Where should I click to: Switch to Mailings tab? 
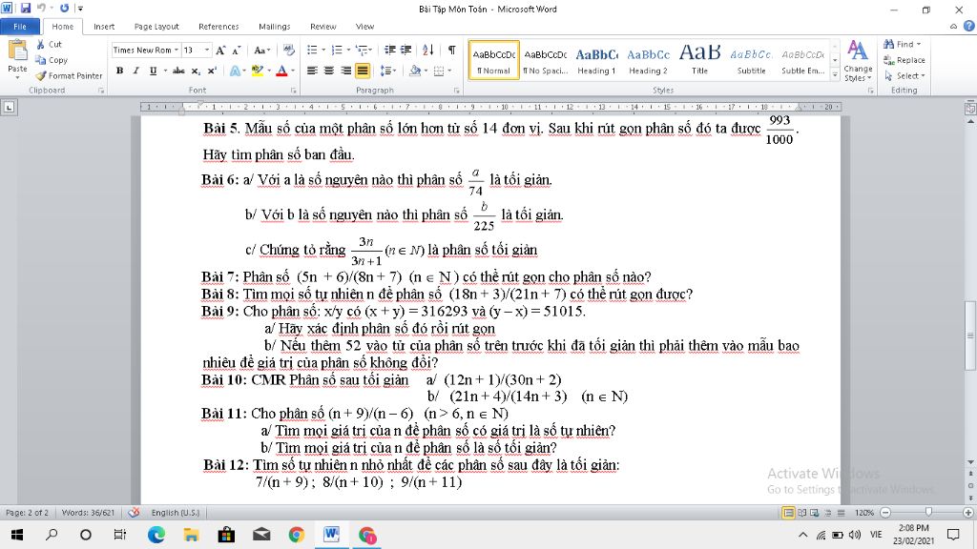[274, 26]
